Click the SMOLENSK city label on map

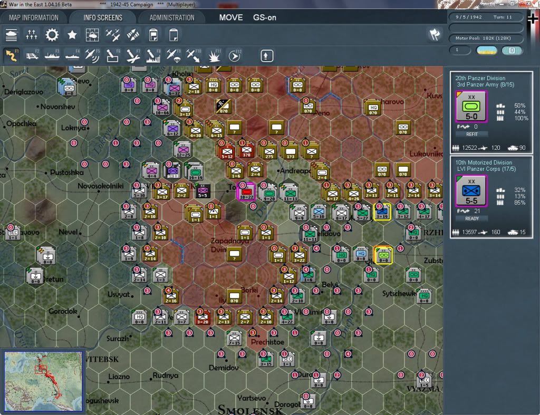[x=250, y=411]
